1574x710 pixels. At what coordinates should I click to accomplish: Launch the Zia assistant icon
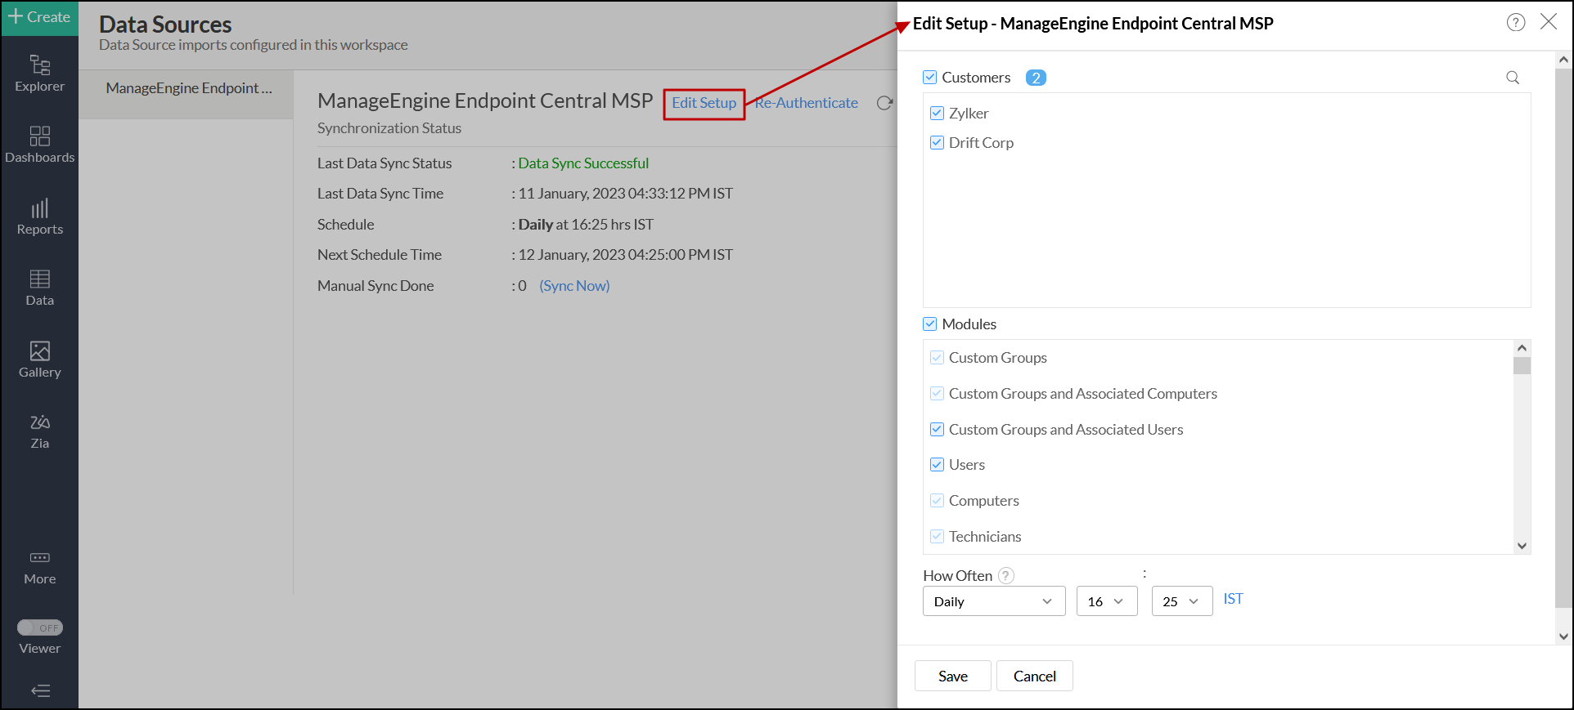pos(39,431)
